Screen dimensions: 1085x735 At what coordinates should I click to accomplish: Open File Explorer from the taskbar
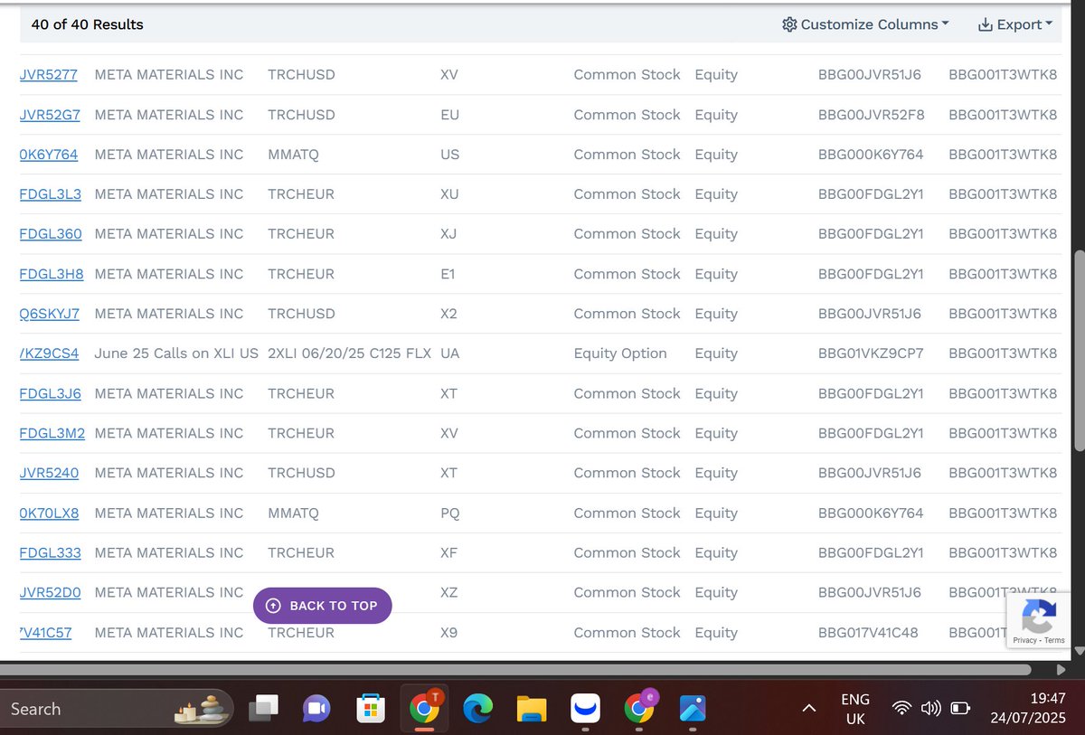[x=532, y=709]
